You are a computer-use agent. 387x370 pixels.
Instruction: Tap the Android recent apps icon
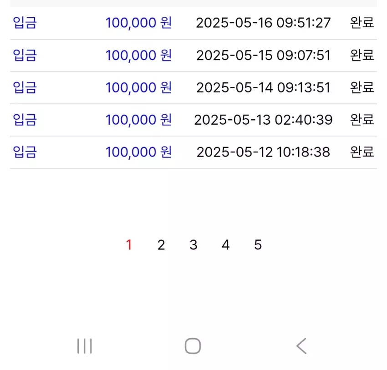[x=84, y=346]
